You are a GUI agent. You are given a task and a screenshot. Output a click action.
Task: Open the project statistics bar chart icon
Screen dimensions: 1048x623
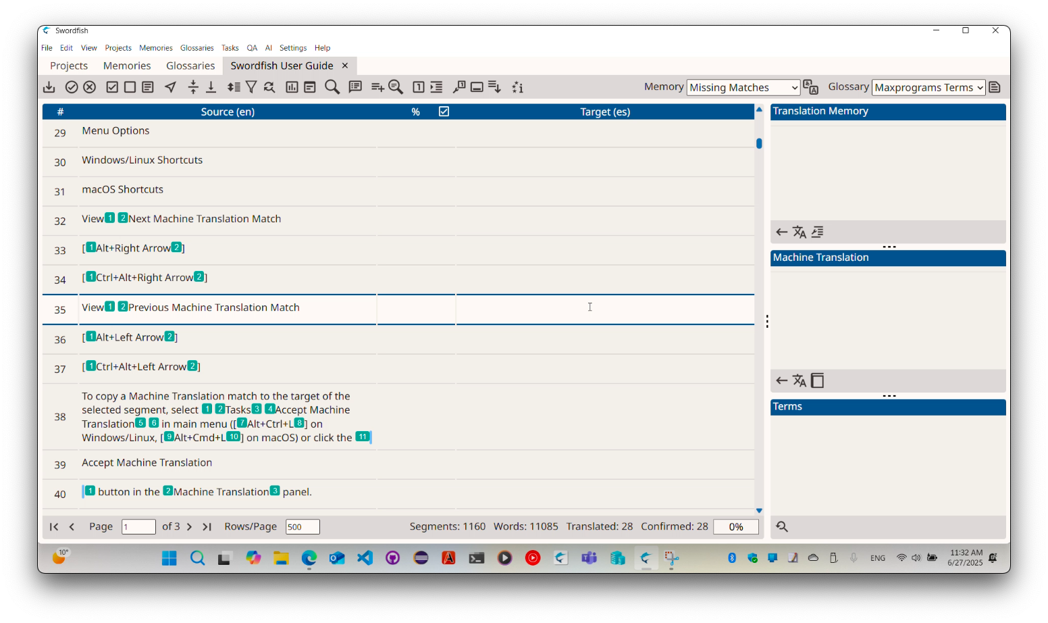click(292, 87)
